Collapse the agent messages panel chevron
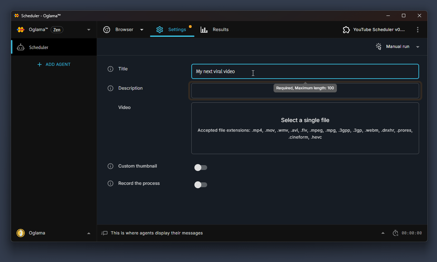Viewport: 437px width, 262px height. pos(383,233)
